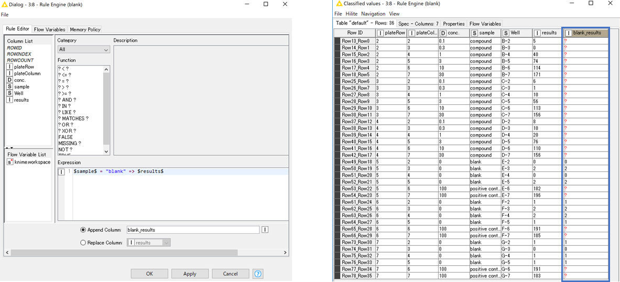This screenshot has width=620, height=282.
Task: Select the Append Column radio button
Action: 83,230
